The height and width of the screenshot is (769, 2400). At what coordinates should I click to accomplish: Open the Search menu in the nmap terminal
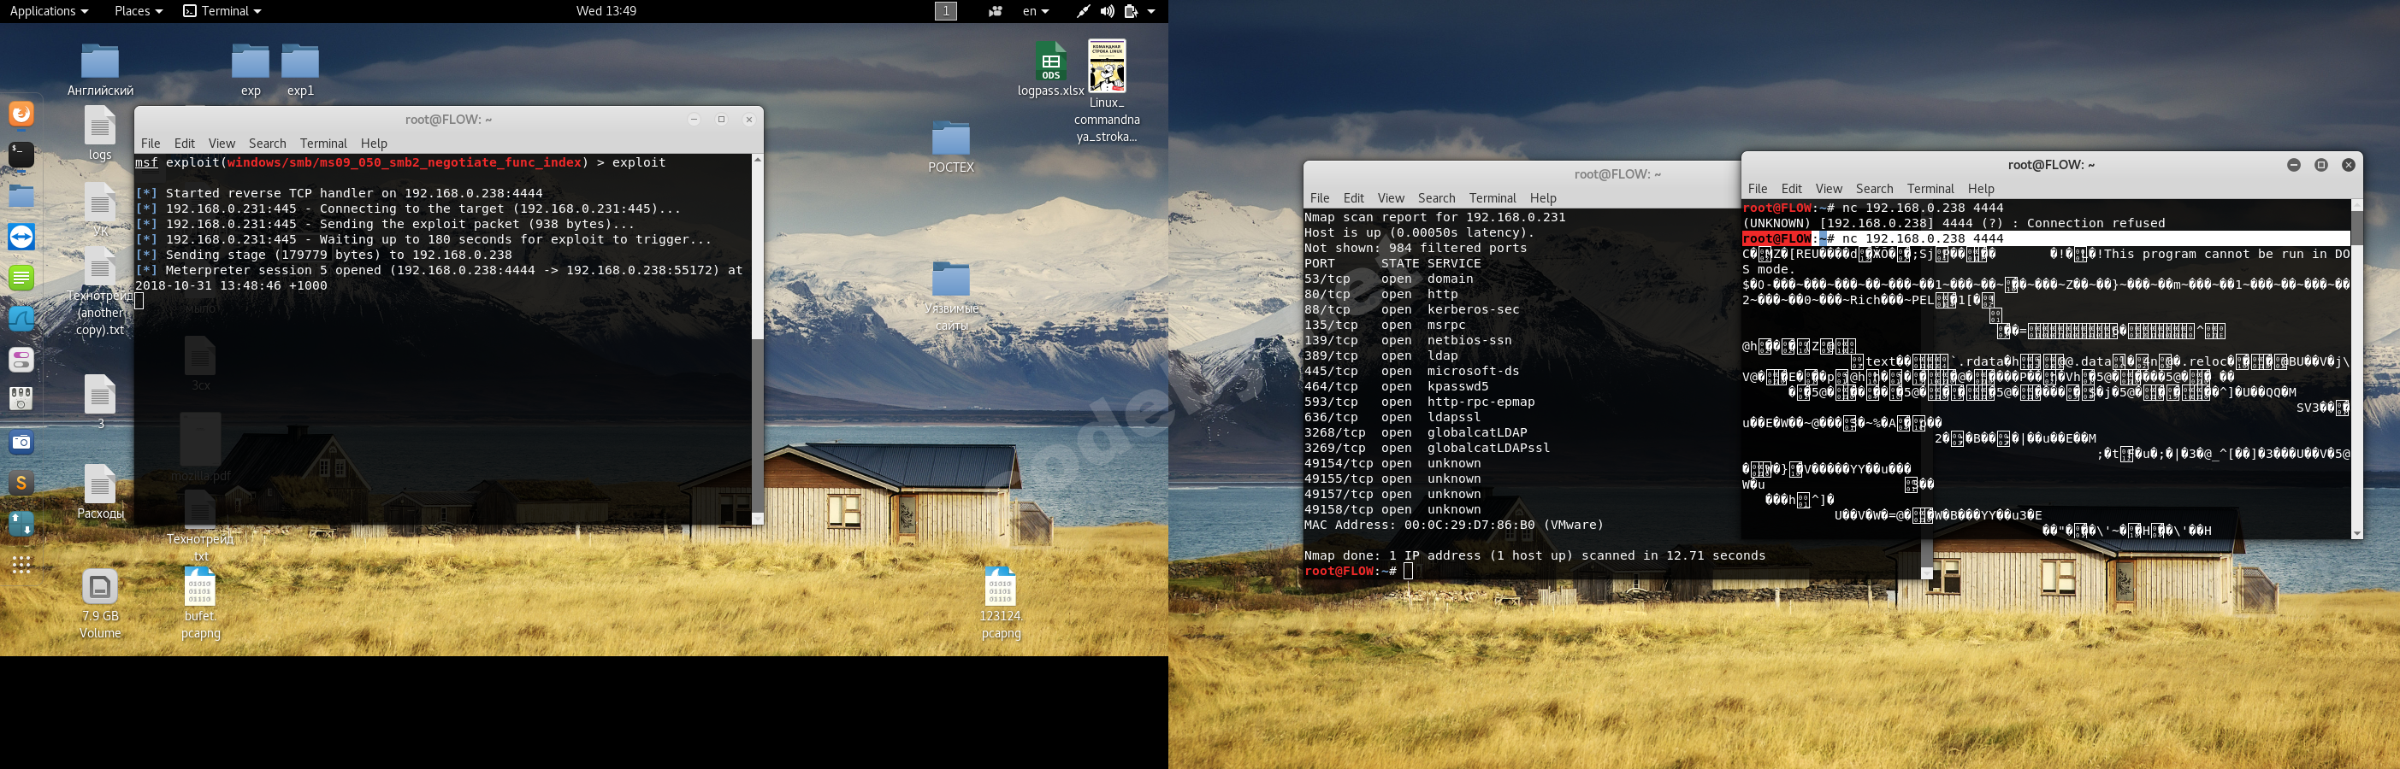tap(1436, 197)
